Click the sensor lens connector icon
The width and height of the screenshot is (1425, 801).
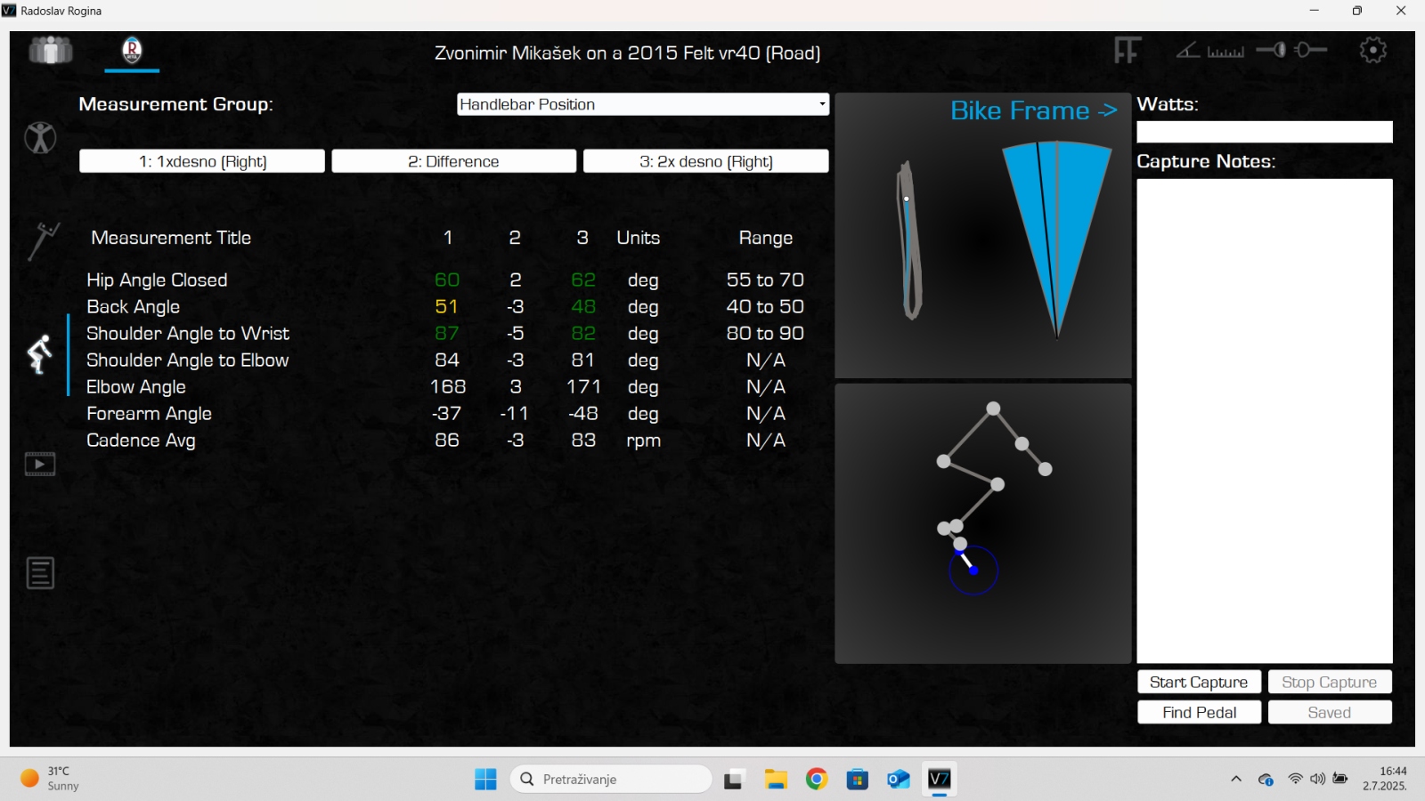(x=1271, y=50)
